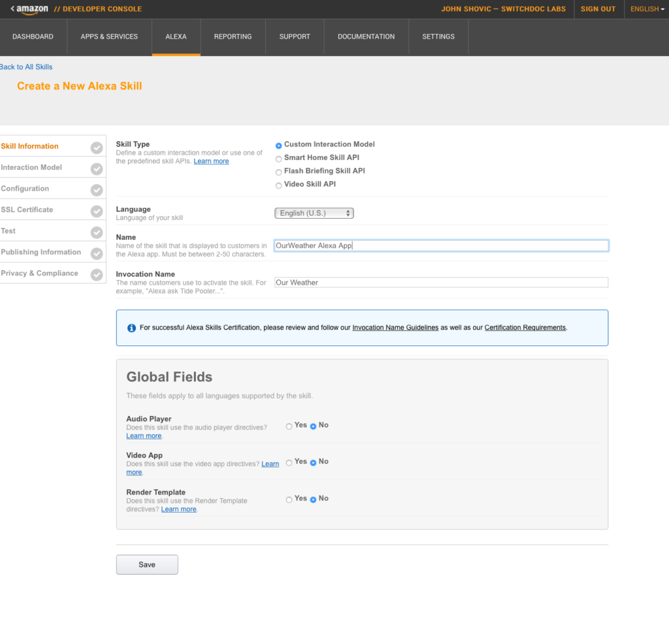
Task: Open the Reporting tab
Action: pyautogui.click(x=233, y=37)
